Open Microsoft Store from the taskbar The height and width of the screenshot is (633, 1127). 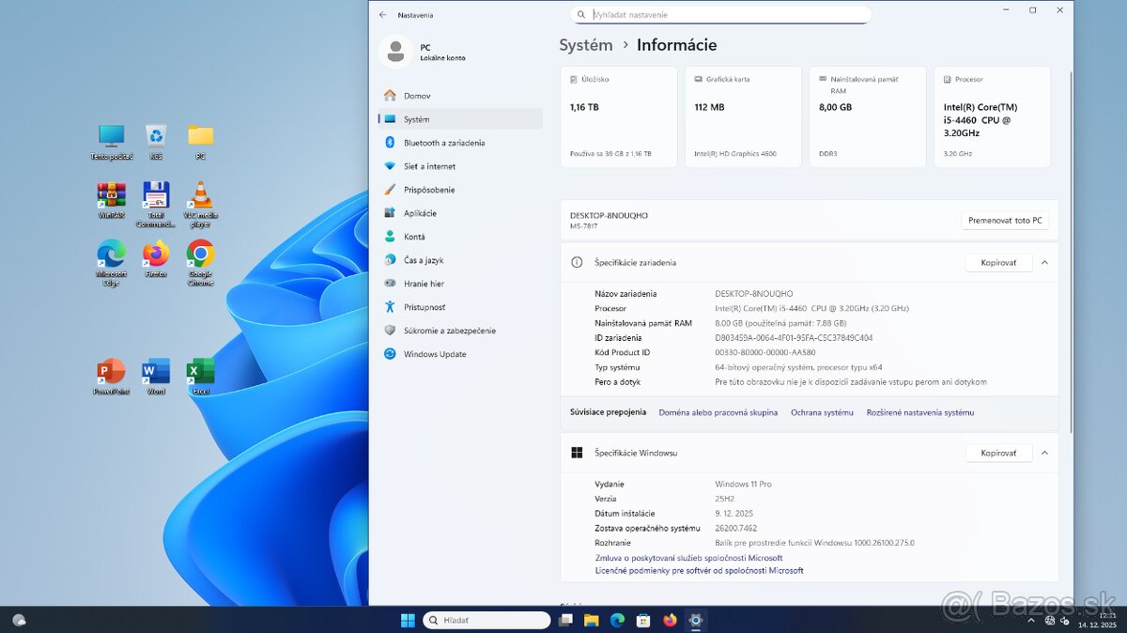(x=642, y=620)
